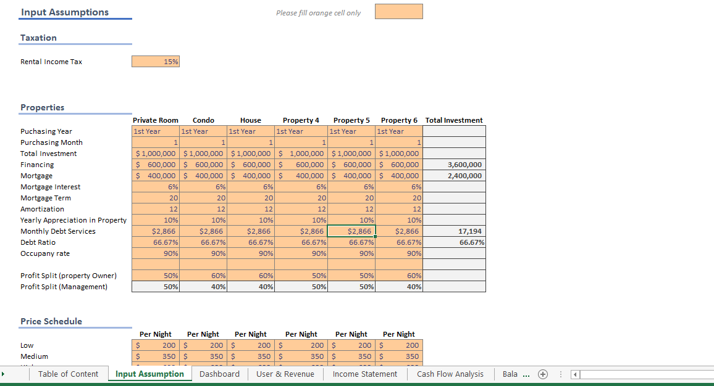Click the left arrow of the horizontal scrollbar
The height and width of the screenshot is (386, 714).
pyautogui.click(x=575, y=374)
